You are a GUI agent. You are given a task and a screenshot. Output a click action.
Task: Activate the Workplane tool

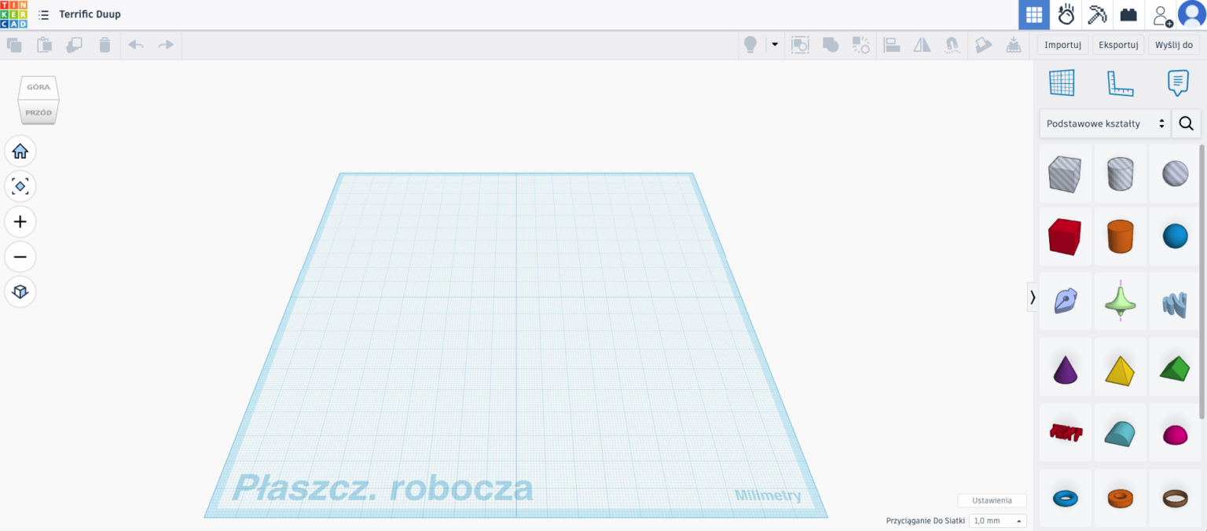1062,82
